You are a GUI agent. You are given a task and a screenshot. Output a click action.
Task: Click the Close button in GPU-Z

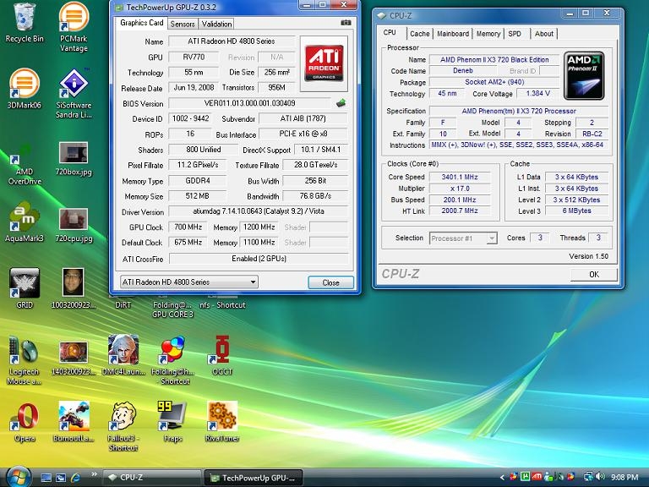click(x=330, y=282)
